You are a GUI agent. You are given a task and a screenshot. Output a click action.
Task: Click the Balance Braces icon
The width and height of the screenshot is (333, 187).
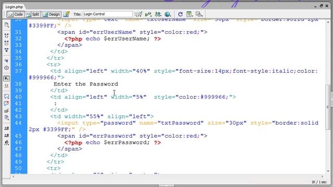7,68
